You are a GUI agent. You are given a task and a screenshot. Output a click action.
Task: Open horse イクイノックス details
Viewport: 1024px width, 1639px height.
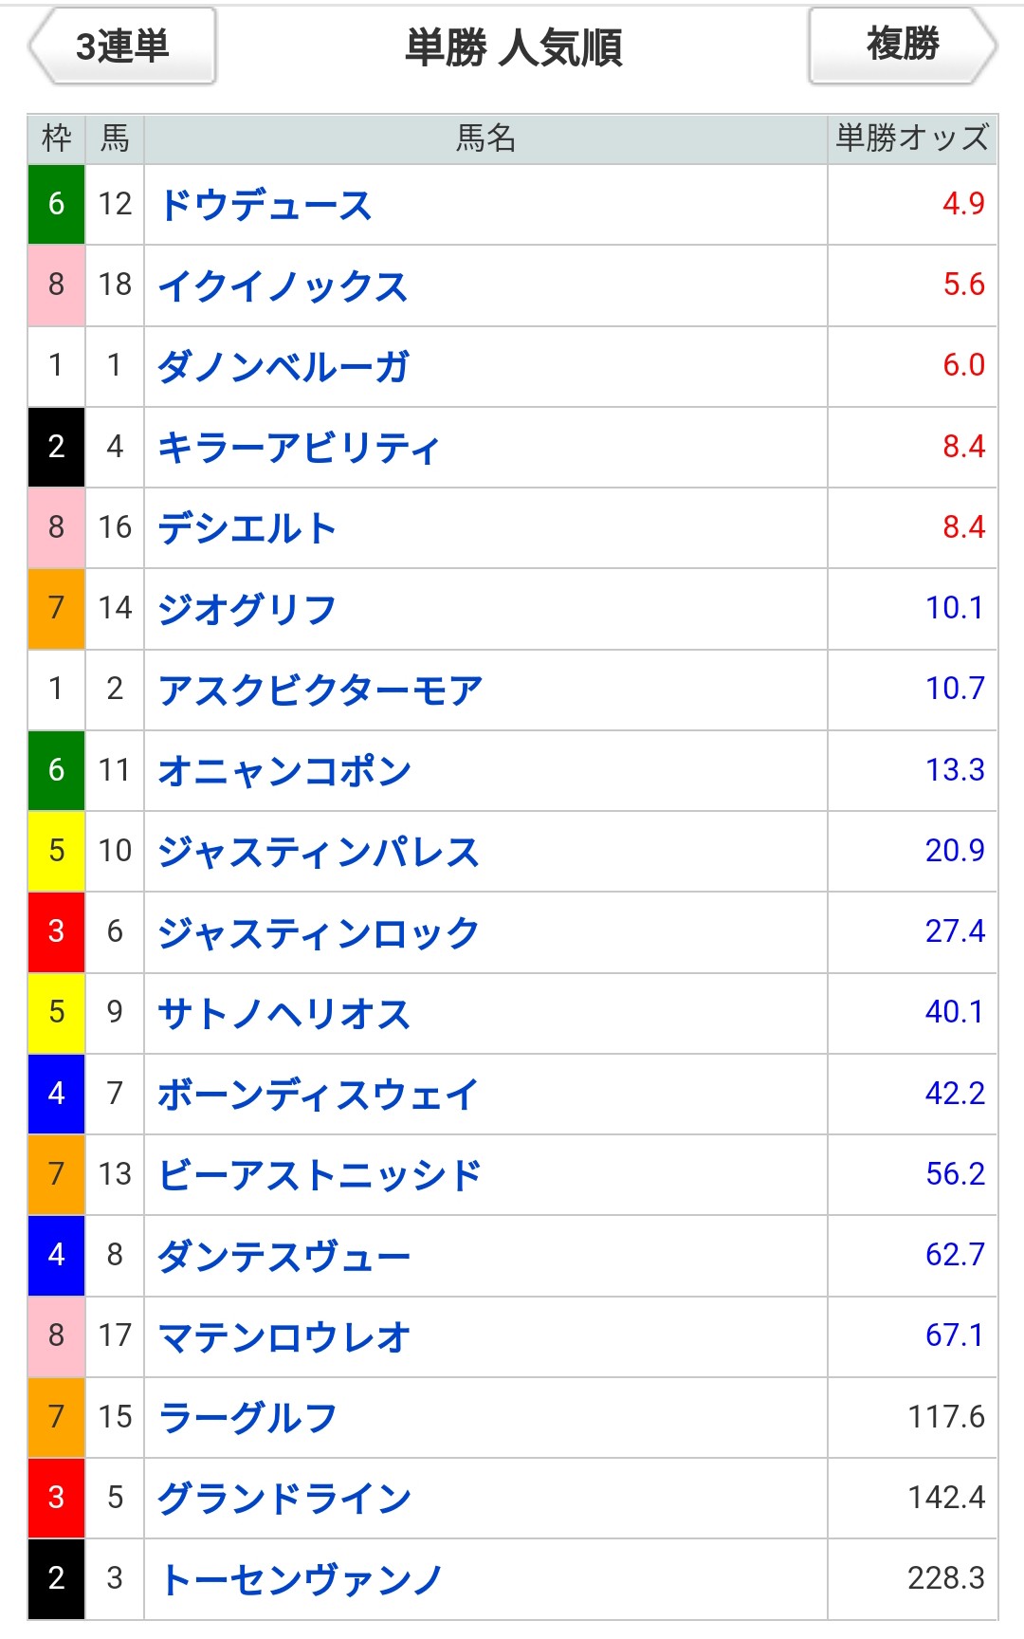[x=283, y=285]
